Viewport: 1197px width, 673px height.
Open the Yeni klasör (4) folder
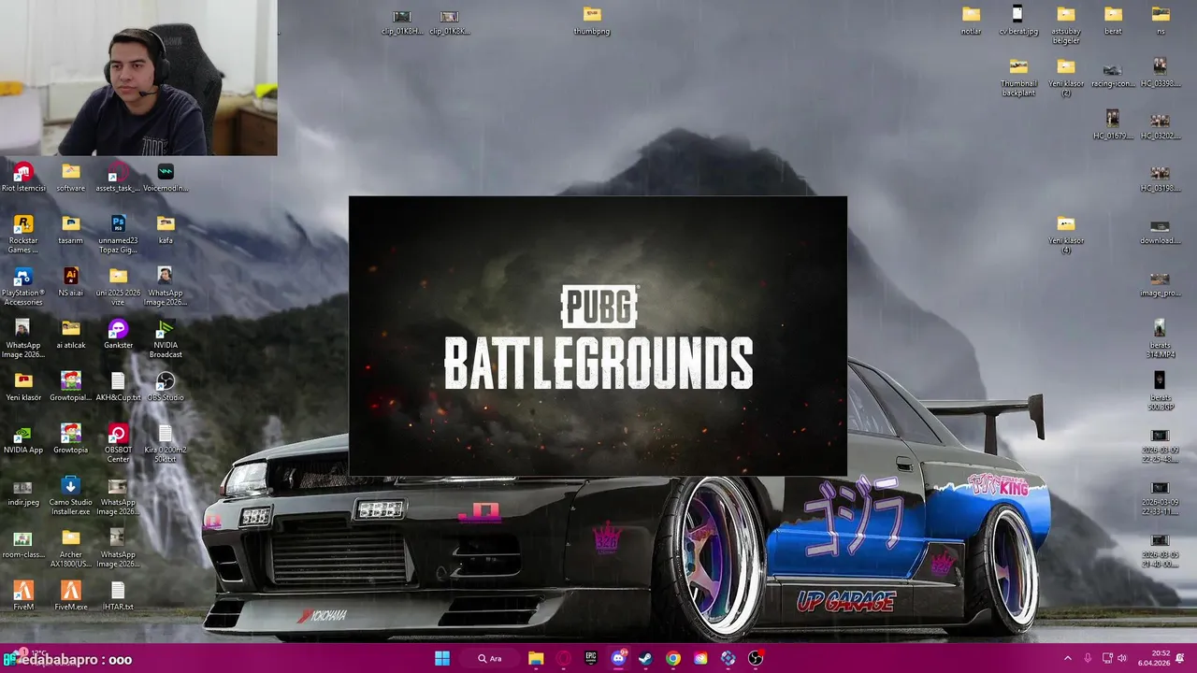coord(1065,234)
